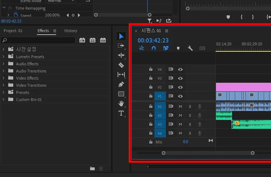
Task: Add marker in Source monitor
Action: [x=228, y=17]
